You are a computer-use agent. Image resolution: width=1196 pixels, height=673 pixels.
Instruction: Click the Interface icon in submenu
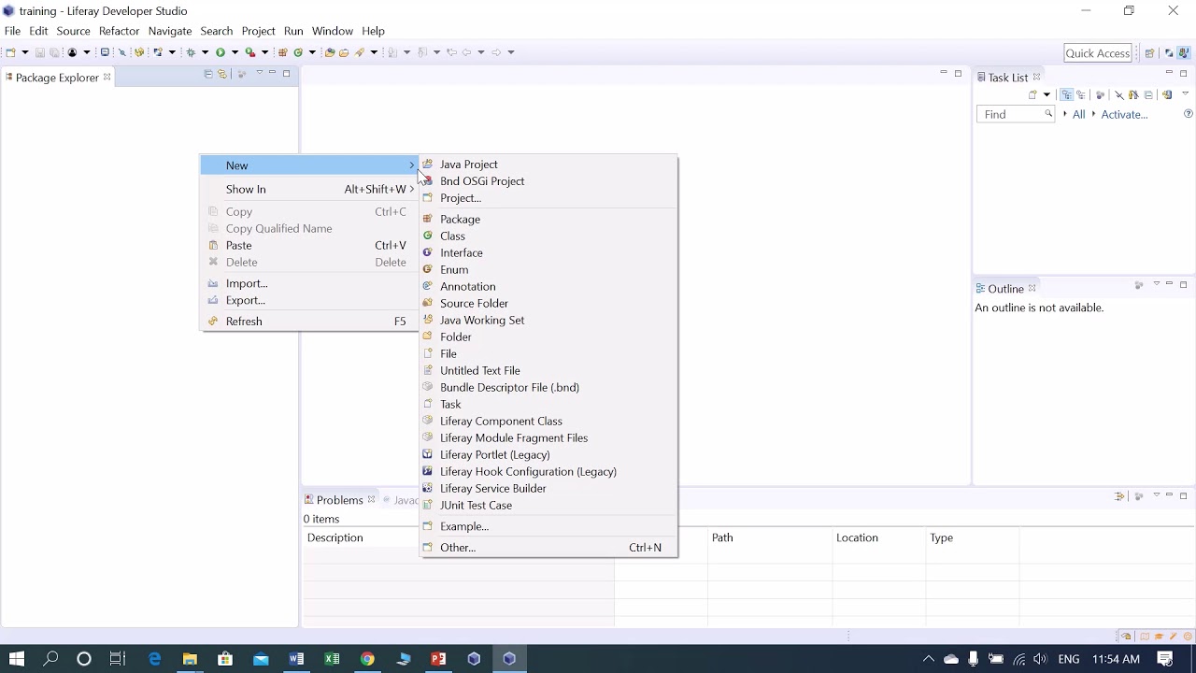coord(428,252)
